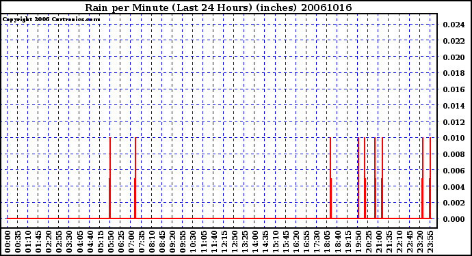The height and width of the screenshot is (256, 472).
Task: Click the 0.018 y-axis label
Action: (454, 73)
